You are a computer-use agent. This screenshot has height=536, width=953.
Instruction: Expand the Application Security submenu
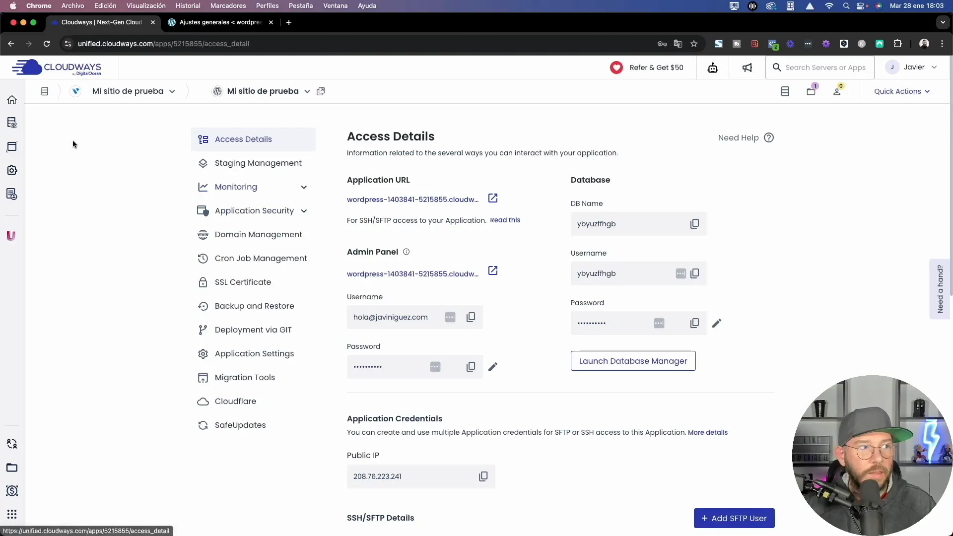click(x=304, y=211)
